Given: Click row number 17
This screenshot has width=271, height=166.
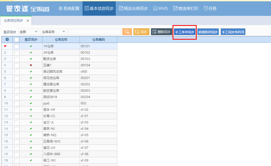Looking at the screenshot, I should click(6, 148).
